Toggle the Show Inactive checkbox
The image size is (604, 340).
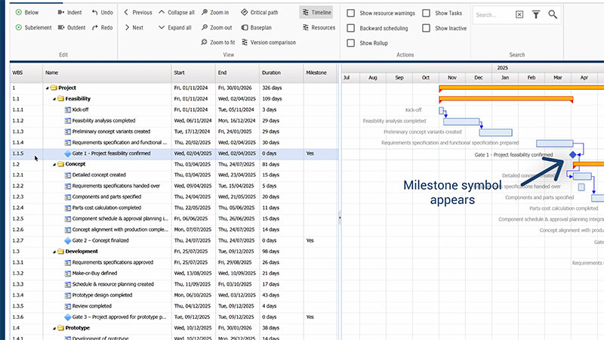coord(426,28)
